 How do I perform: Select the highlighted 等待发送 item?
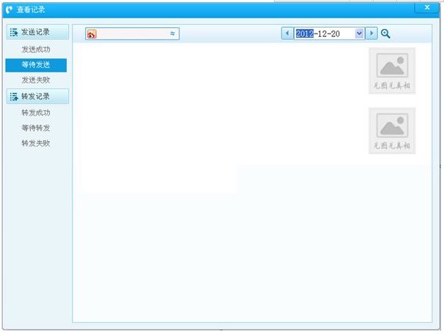(36, 65)
